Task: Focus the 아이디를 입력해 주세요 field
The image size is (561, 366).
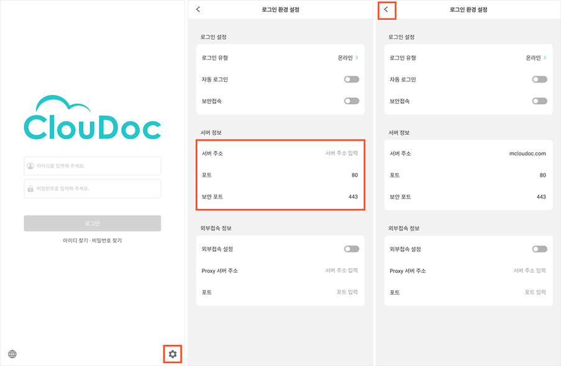Action: coord(93,166)
